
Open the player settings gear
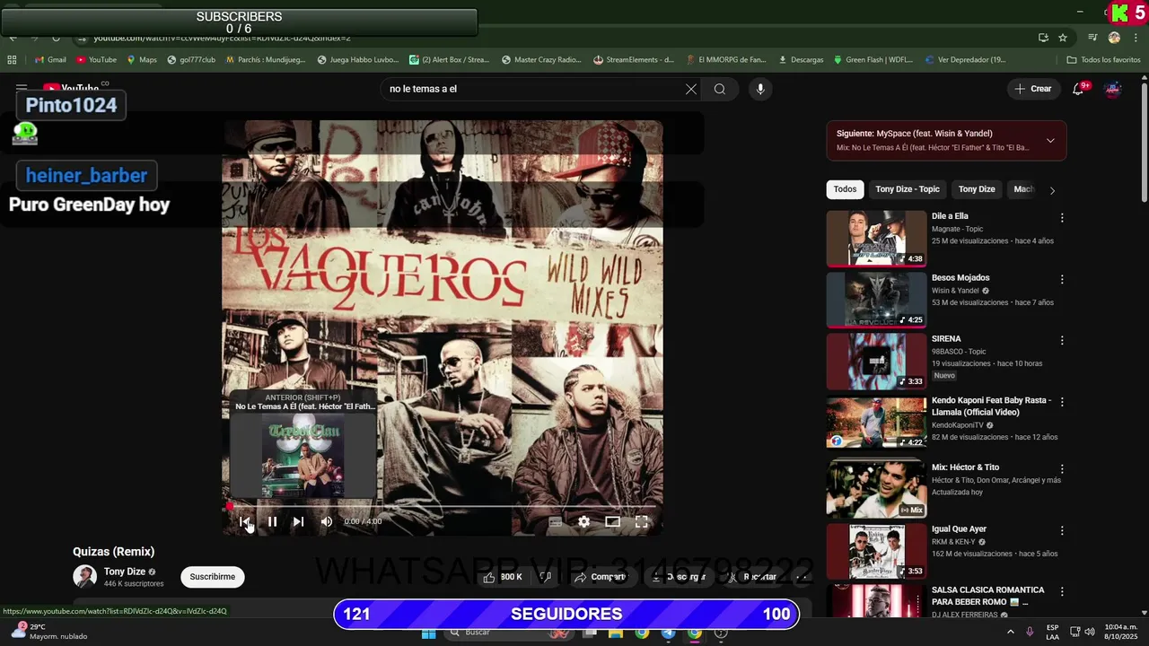click(x=583, y=521)
